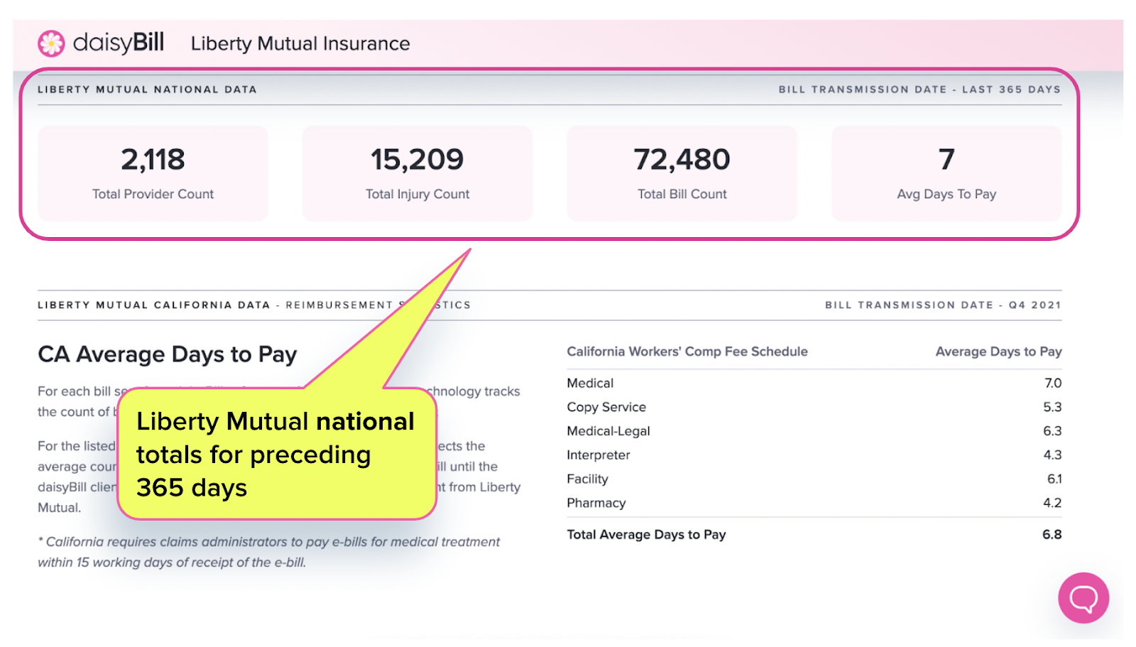
Task: Click the daisyBill flower logo icon
Action: (x=51, y=43)
